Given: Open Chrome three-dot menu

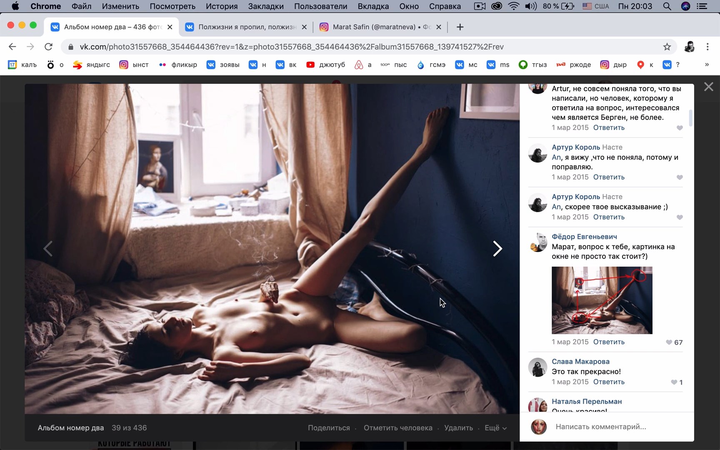Looking at the screenshot, I should [707, 47].
